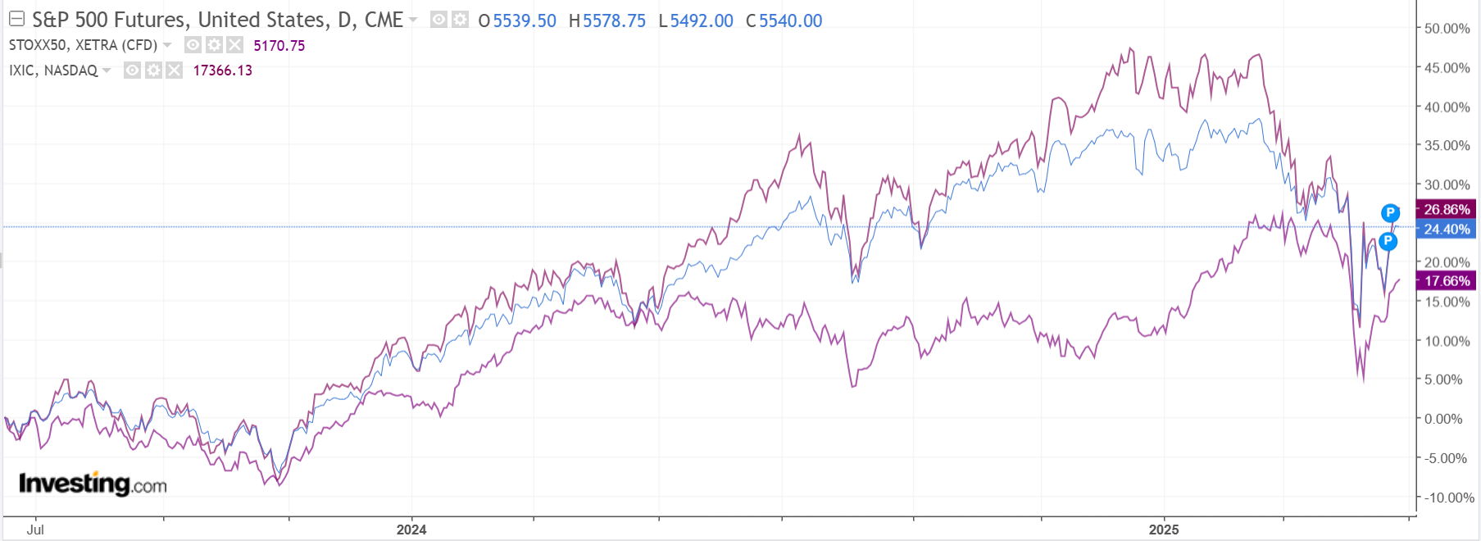Remove the STOXX50 comparison series
This screenshot has height=541, width=1481.
click(234, 45)
